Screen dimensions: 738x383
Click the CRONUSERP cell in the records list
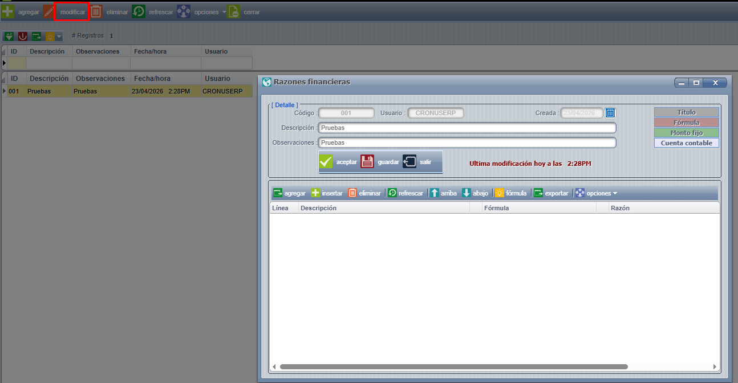tap(226, 91)
